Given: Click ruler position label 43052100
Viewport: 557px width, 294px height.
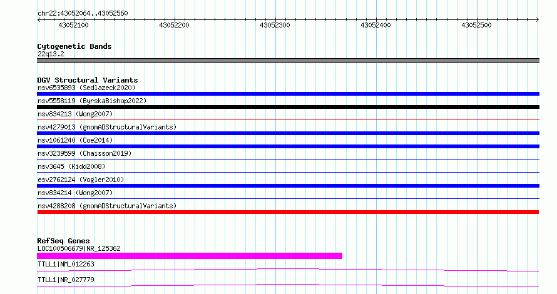Looking at the screenshot, I should point(73,25).
